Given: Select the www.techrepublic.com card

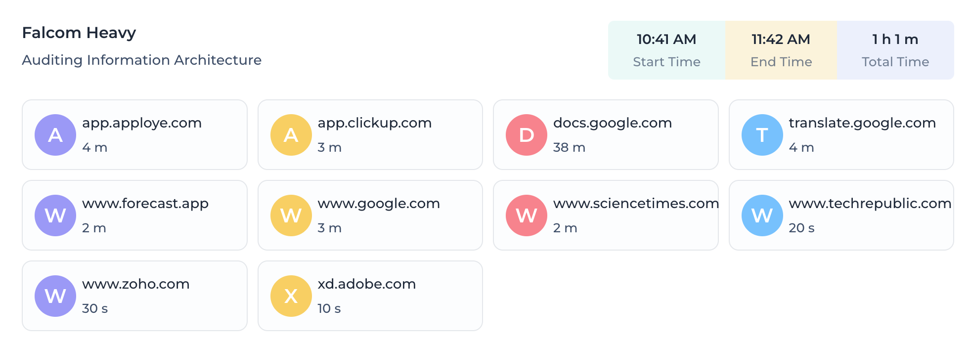Looking at the screenshot, I should click(841, 215).
